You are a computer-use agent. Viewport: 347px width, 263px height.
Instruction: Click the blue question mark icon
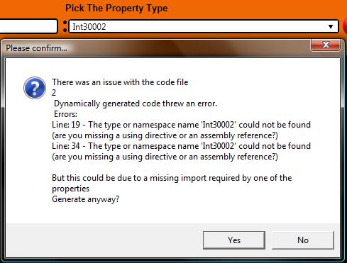click(x=35, y=88)
